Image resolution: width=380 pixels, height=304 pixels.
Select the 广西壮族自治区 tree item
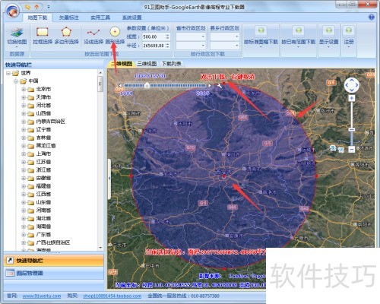tap(53, 242)
